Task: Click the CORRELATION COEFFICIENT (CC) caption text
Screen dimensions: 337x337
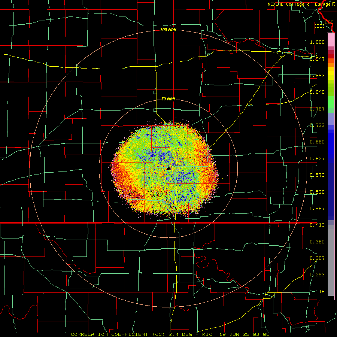Action: point(118,334)
